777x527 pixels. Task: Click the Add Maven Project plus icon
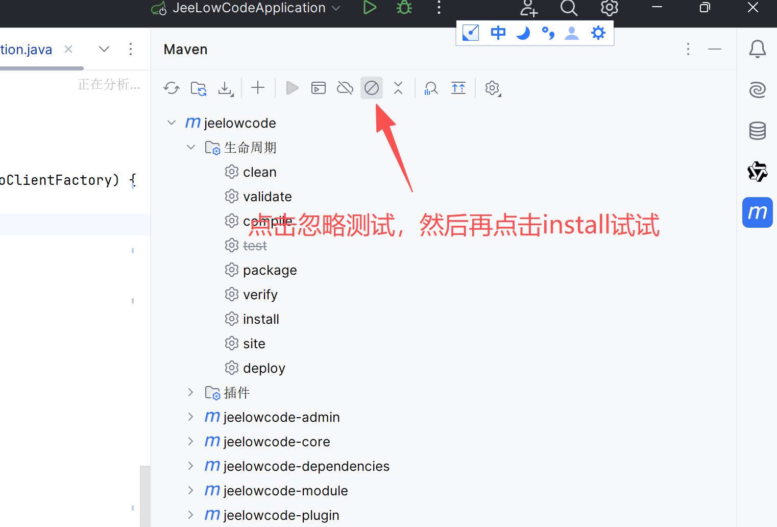click(258, 88)
